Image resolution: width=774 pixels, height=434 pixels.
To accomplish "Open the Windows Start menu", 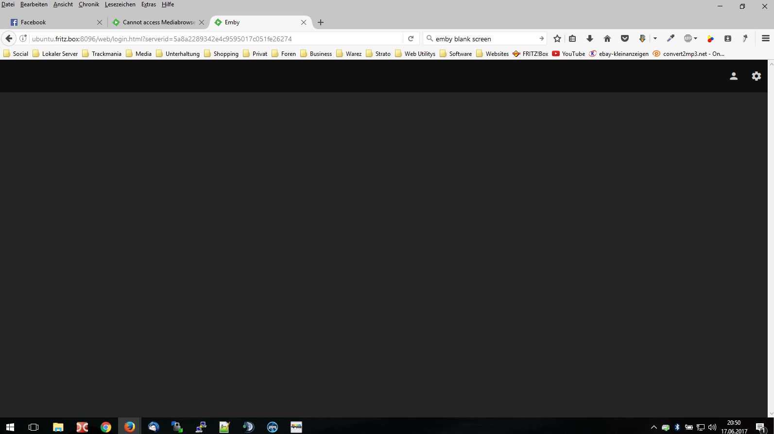I will (10, 427).
